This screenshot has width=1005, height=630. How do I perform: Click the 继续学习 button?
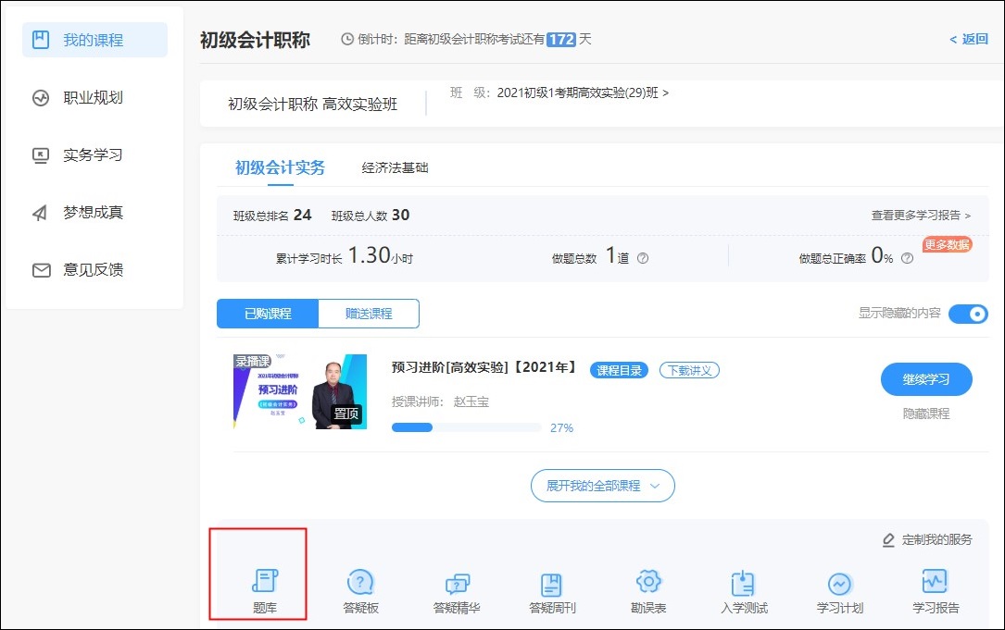coord(925,379)
